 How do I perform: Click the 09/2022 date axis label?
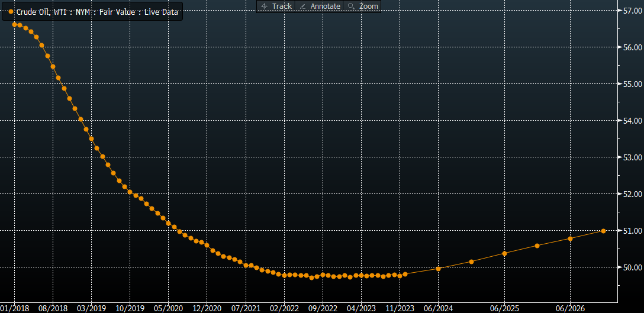(323, 308)
